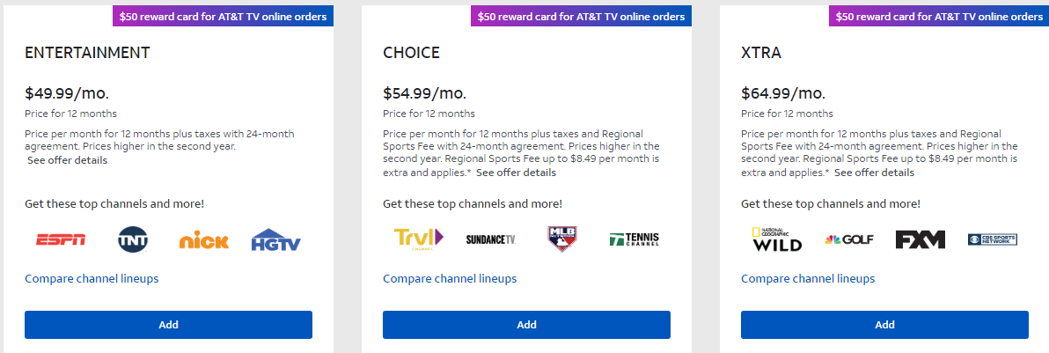This screenshot has height=353, width=1049.
Task: Click the FXM channel logo
Action: [920, 239]
